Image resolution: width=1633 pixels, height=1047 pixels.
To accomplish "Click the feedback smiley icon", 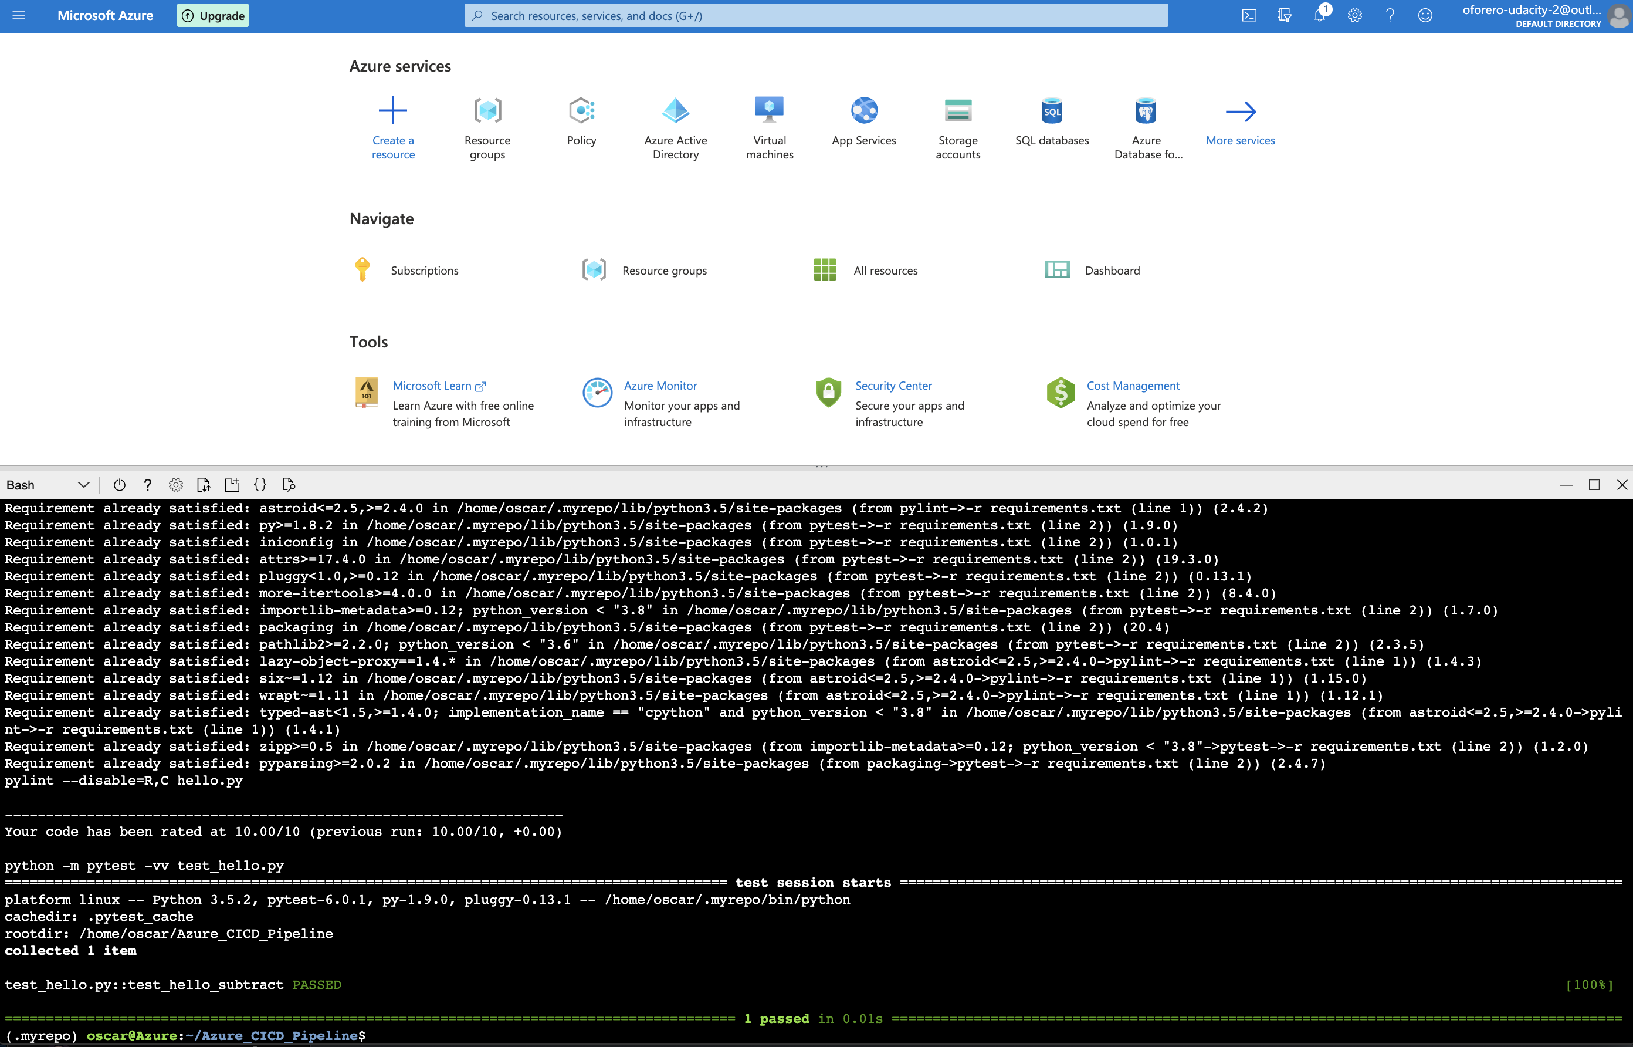I will (1425, 16).
